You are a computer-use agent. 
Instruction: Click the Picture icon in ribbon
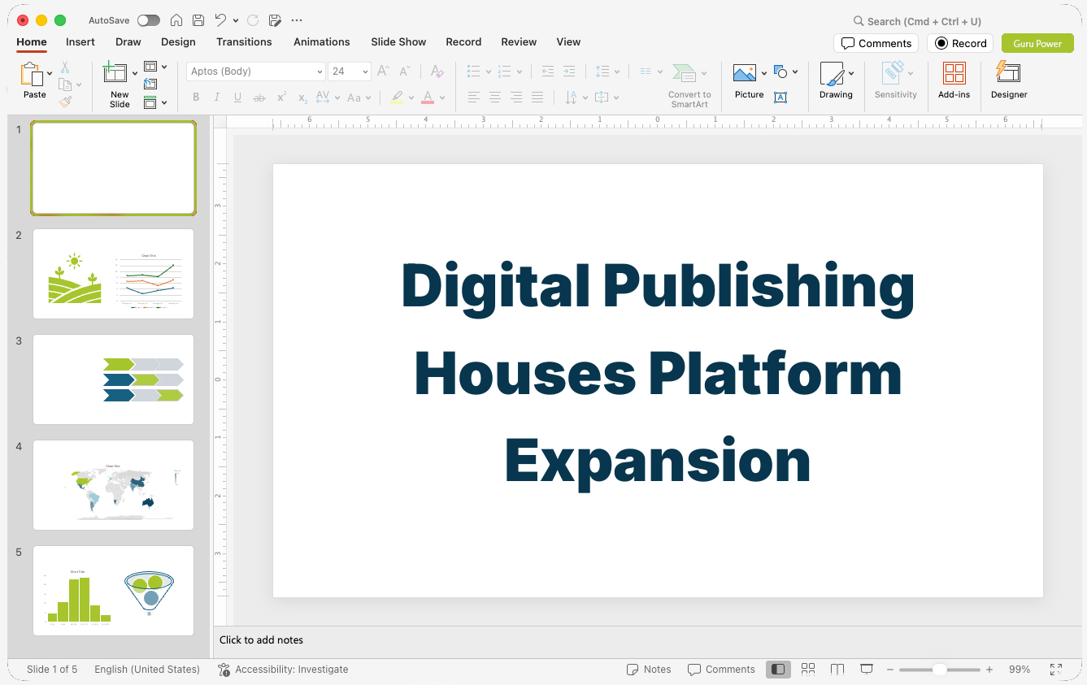[745, 73]
